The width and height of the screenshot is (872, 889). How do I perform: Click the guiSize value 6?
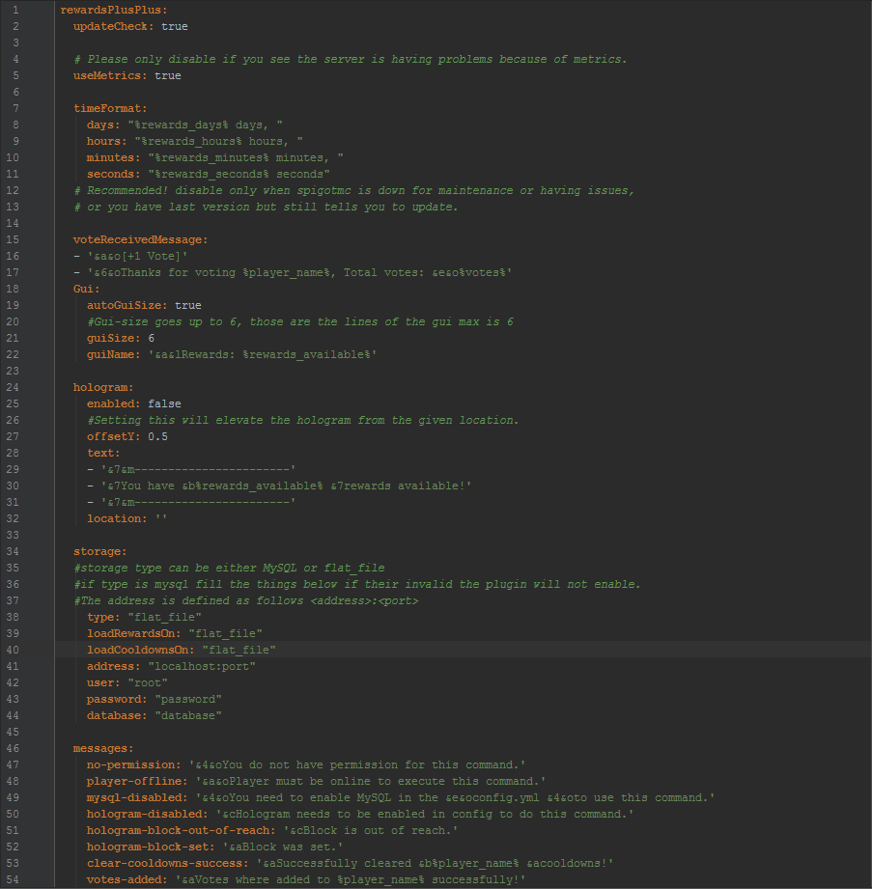(152, 338)
